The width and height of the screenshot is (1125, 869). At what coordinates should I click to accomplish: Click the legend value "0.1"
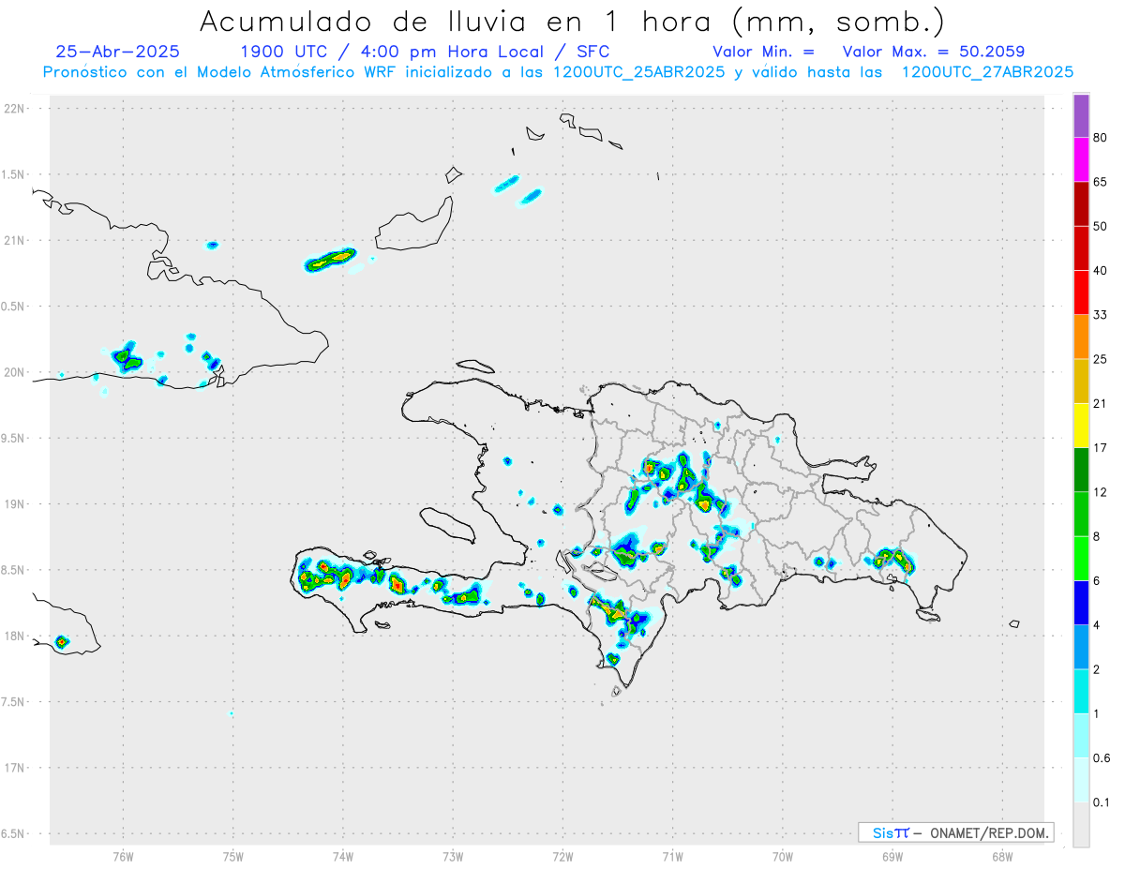(x=1102, y=802)
